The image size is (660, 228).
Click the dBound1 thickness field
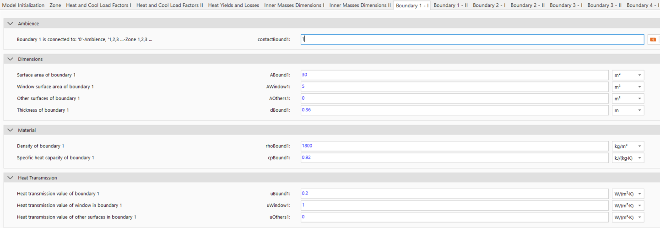[455, 110]
